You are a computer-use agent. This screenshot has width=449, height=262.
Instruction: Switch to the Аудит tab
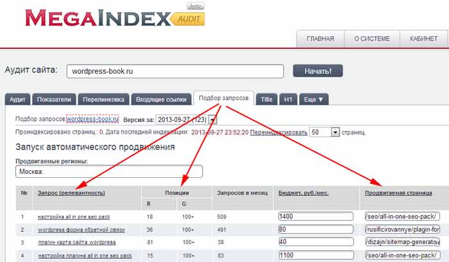[19, 100]
